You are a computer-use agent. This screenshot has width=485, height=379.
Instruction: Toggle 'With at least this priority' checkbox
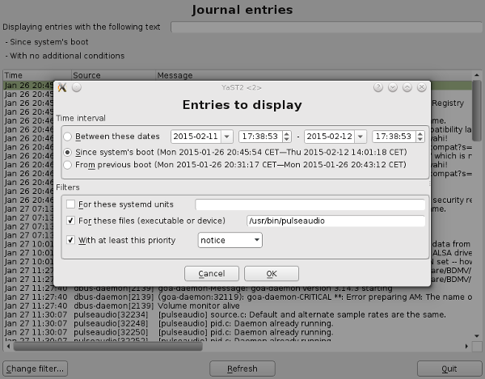pos(71,240)
